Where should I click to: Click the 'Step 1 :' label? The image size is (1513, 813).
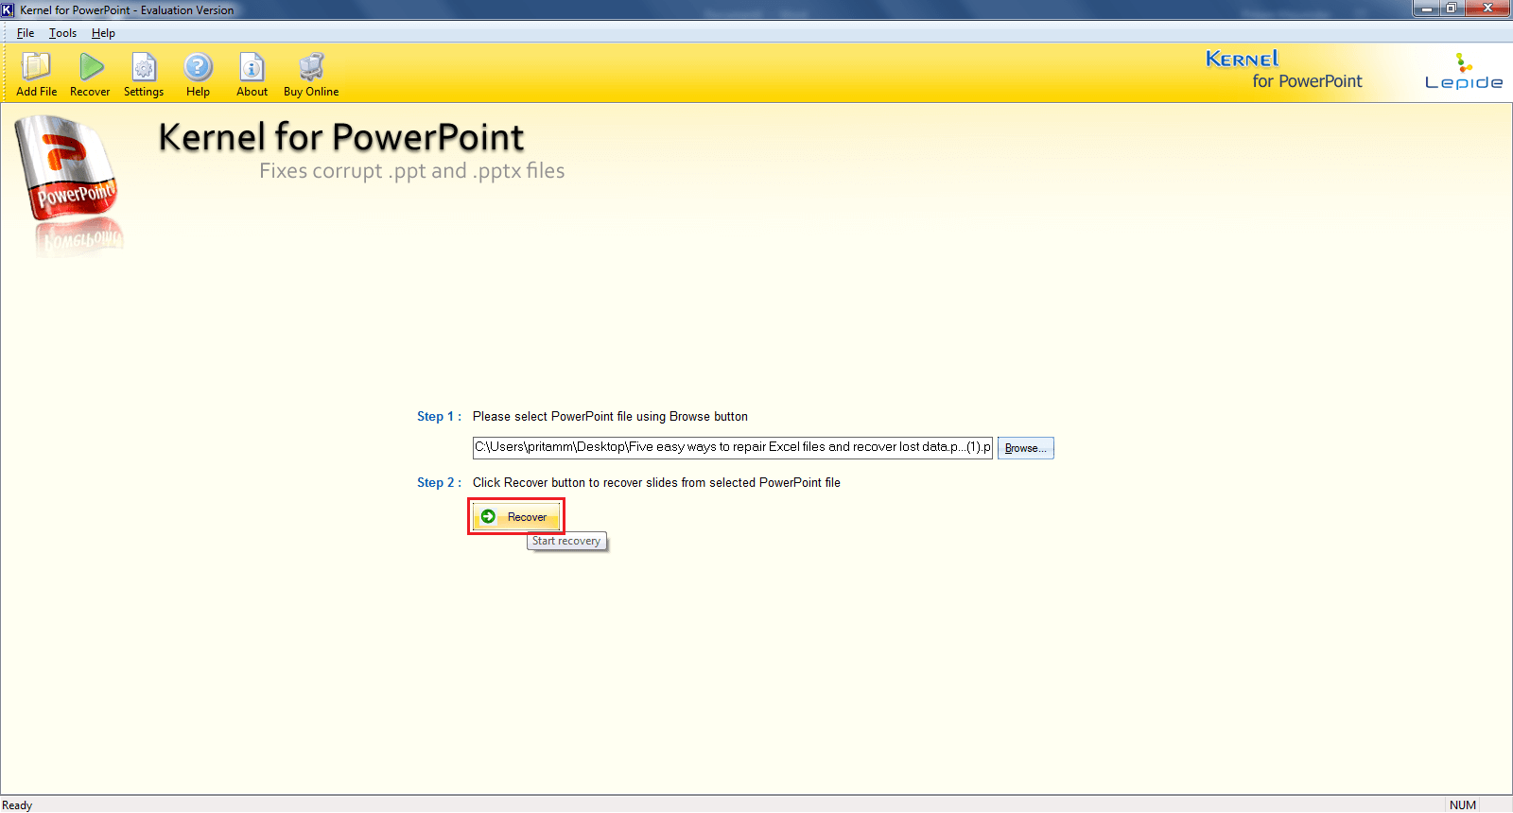[x=440, y=417]
